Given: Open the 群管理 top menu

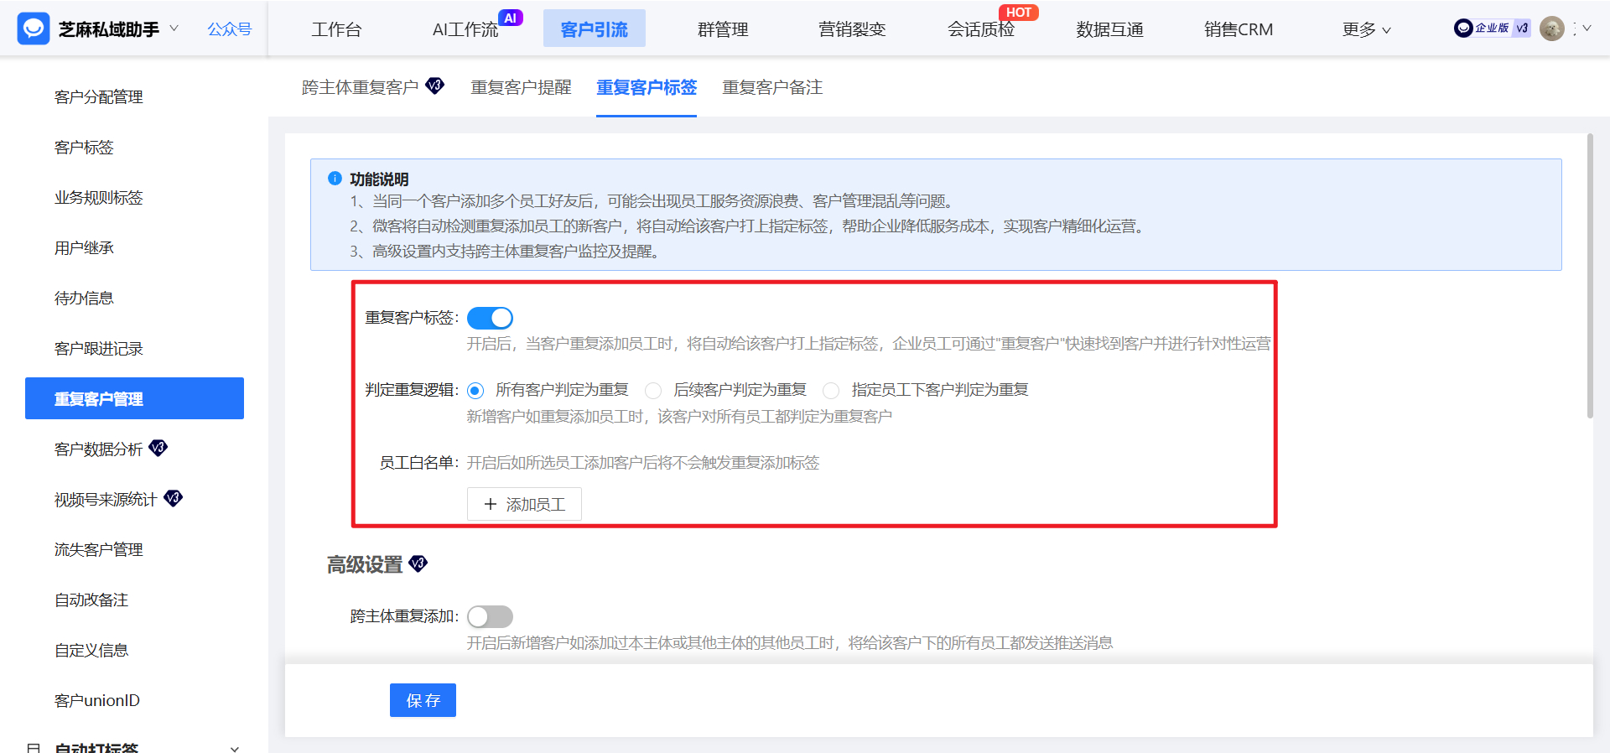Looking at the screenshot, I should click(x=723, y=29).
